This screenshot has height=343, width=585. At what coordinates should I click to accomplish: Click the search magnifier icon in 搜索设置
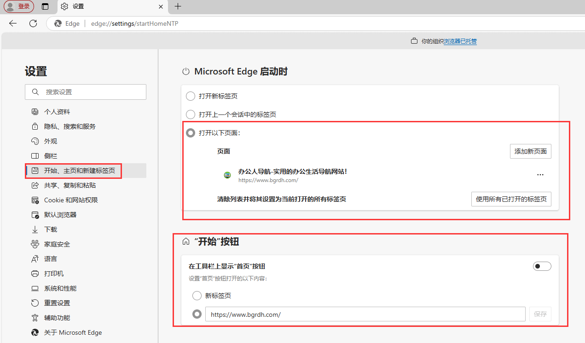coord(35,92)
